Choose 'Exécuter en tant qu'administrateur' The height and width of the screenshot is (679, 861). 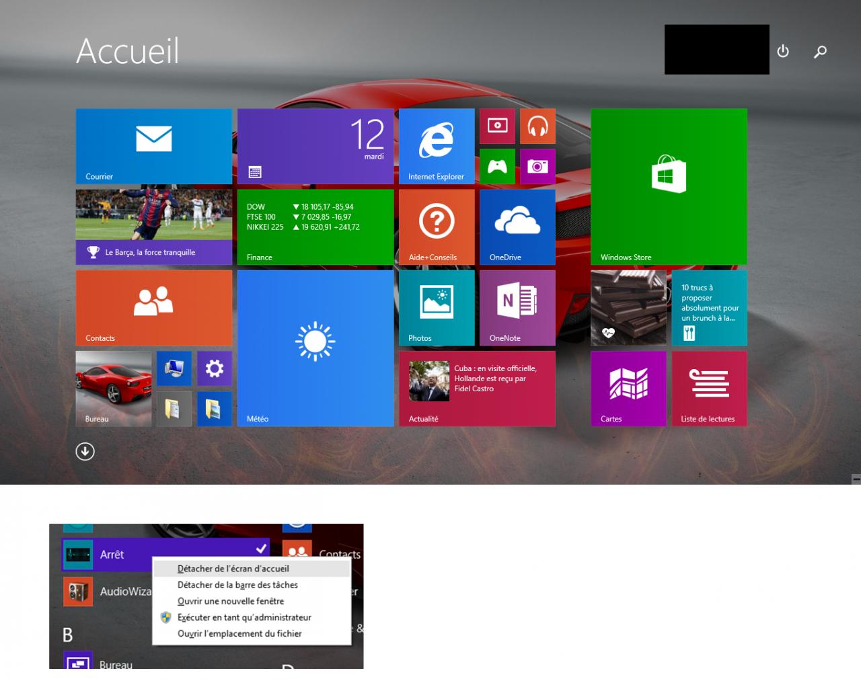click(252, 617)
